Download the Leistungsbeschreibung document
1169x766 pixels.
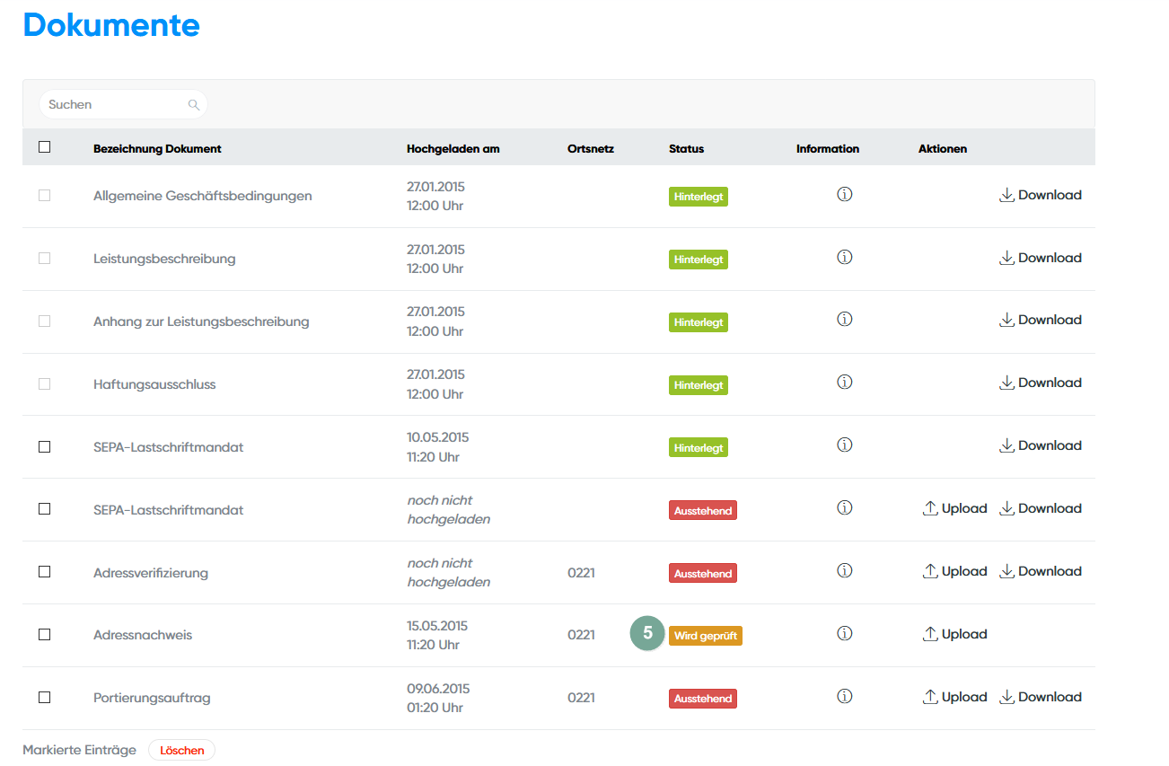coord(1041,258)
